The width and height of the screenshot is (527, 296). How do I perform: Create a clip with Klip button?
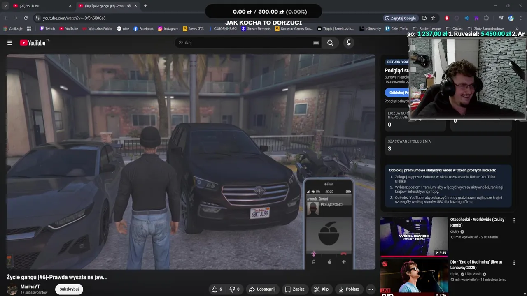coord(321,289)
